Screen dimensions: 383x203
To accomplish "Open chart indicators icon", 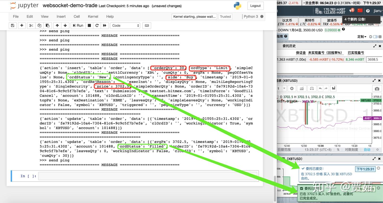I will [302, 88].
